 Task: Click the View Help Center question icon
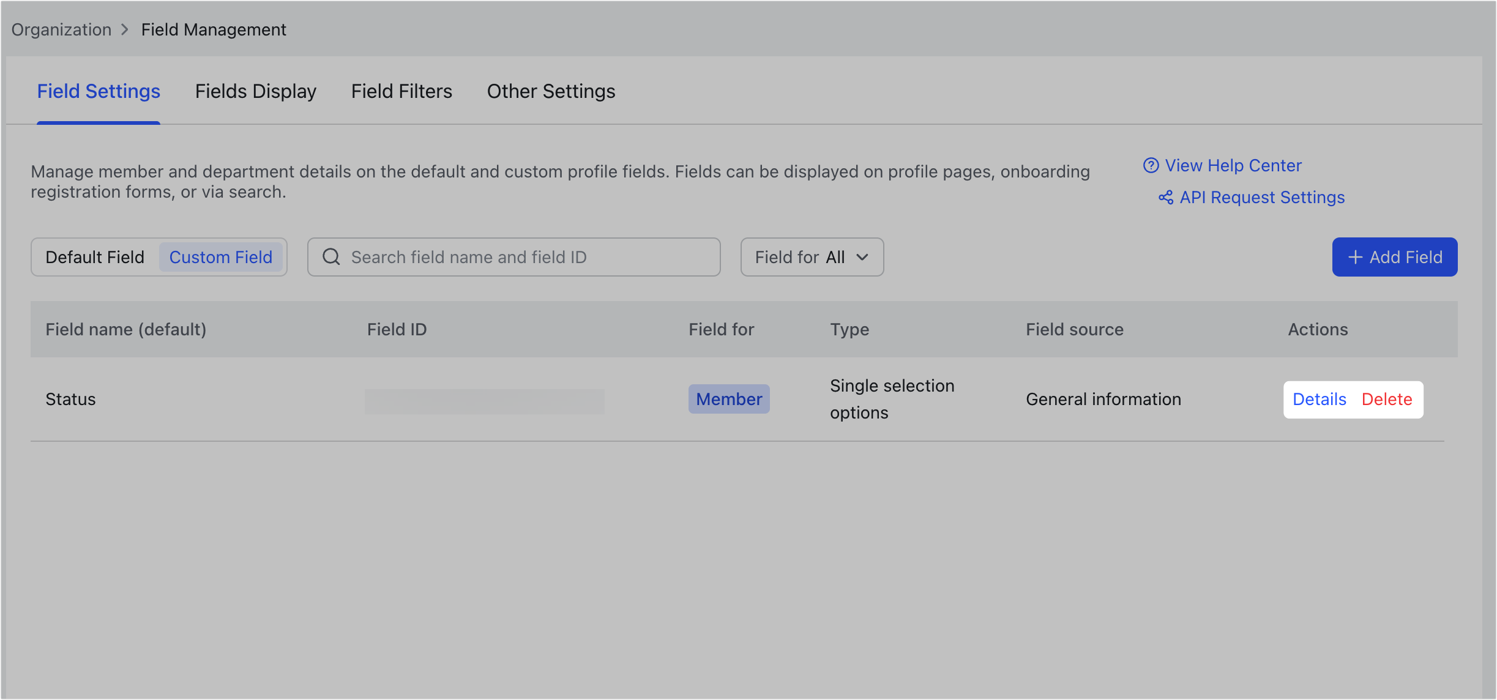click(1151, 165)
